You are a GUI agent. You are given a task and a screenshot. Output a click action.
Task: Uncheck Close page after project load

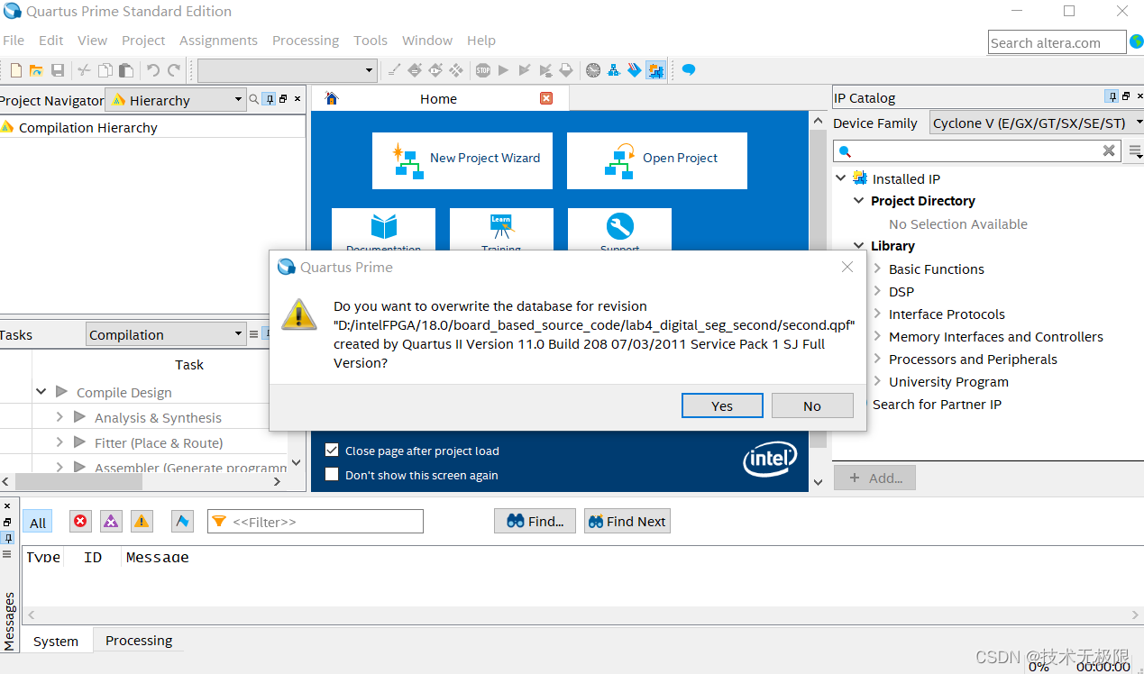coord(332,451)
